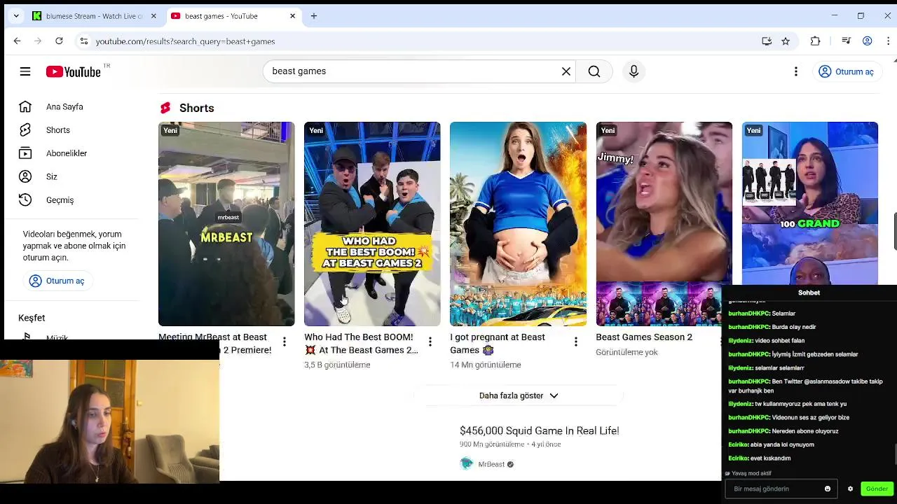Click the Shorts section heading
The height and width of the screenshot is (504, 897).
point(196,108)
